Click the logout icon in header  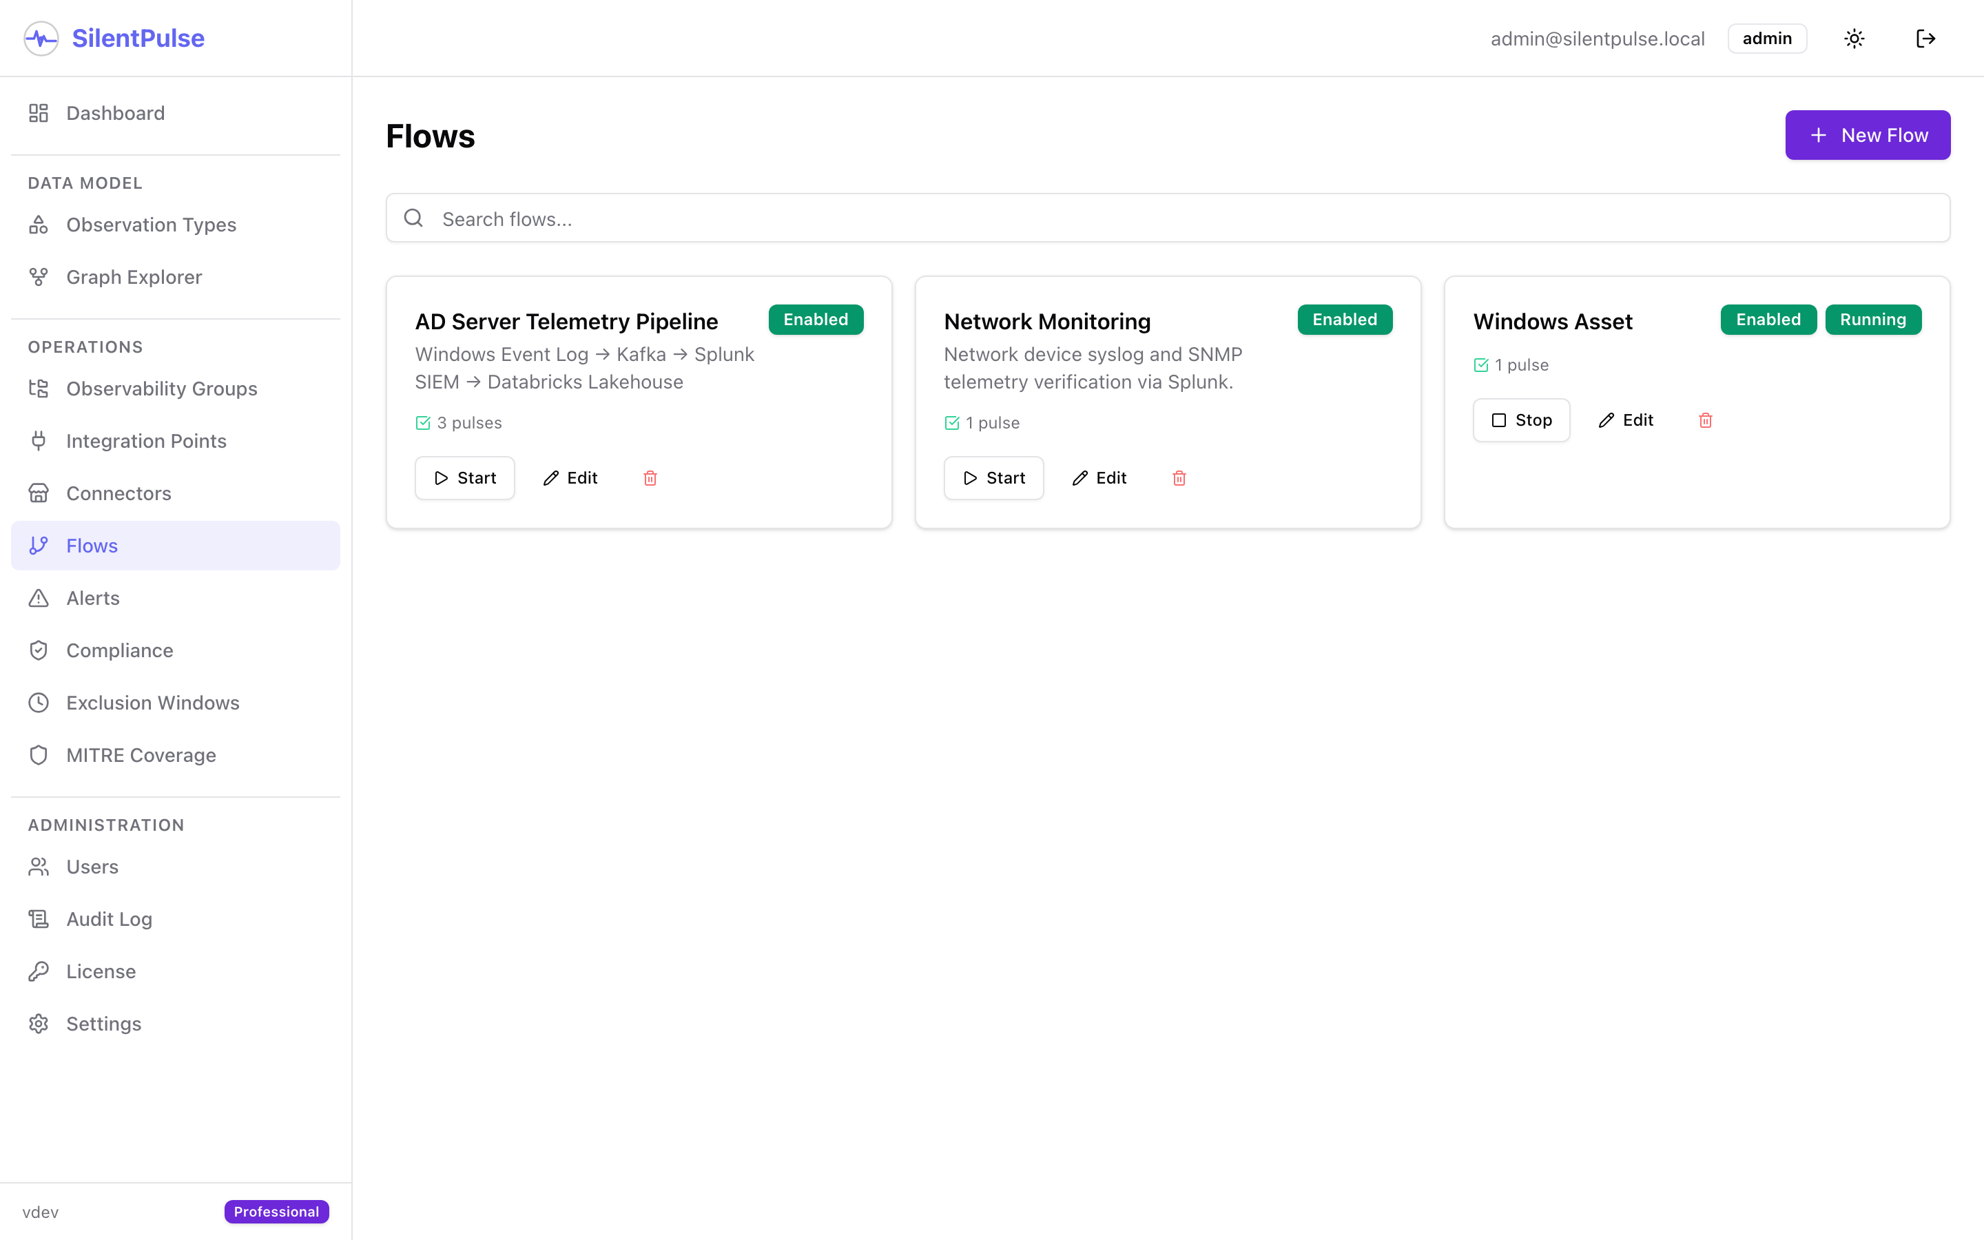pos(1925,39)
